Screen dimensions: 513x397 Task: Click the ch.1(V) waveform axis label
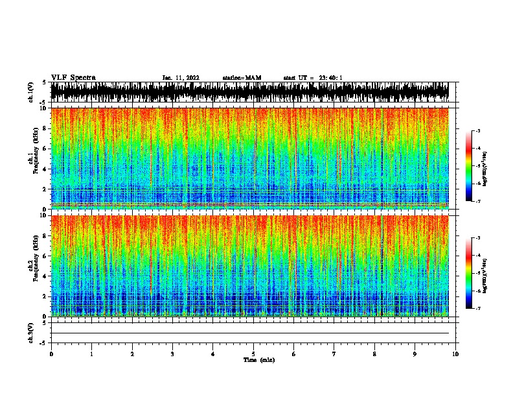coord(31,92)
